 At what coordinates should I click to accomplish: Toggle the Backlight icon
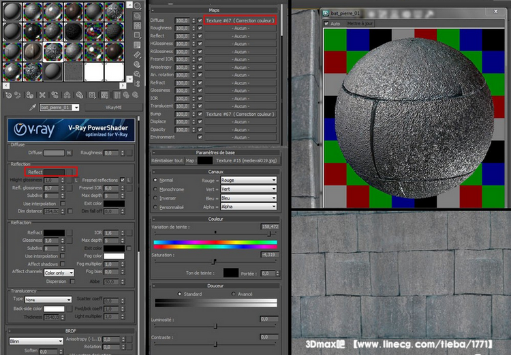point(137,16)
